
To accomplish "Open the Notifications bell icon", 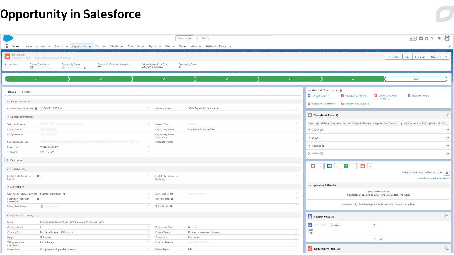I will pyautogui.click(x=439, y=38).
